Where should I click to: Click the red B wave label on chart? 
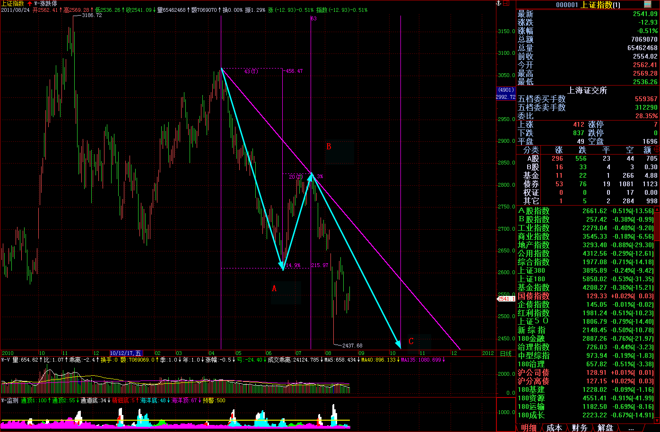pyautogui.click(x=329, y=147)
